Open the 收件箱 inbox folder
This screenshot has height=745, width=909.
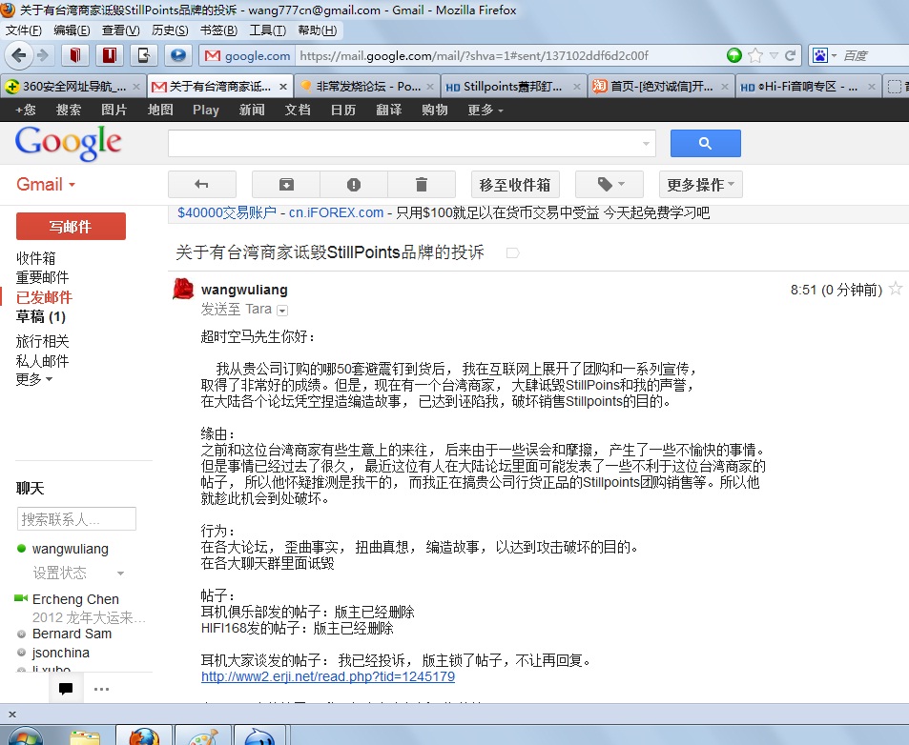36,257
